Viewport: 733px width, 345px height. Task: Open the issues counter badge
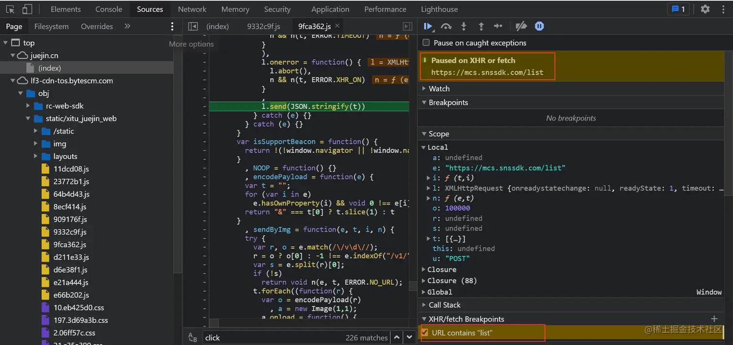[x=678, y=9]
